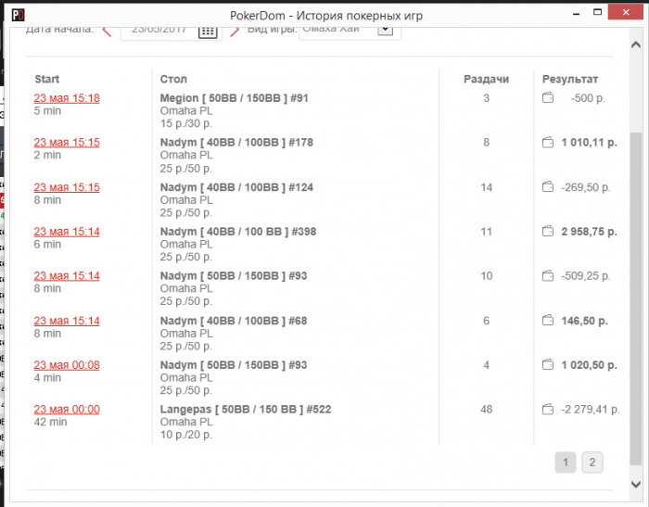
Task: Select table Nadym [ 40BB / 100BB ] #68
Action: point(234,321)
